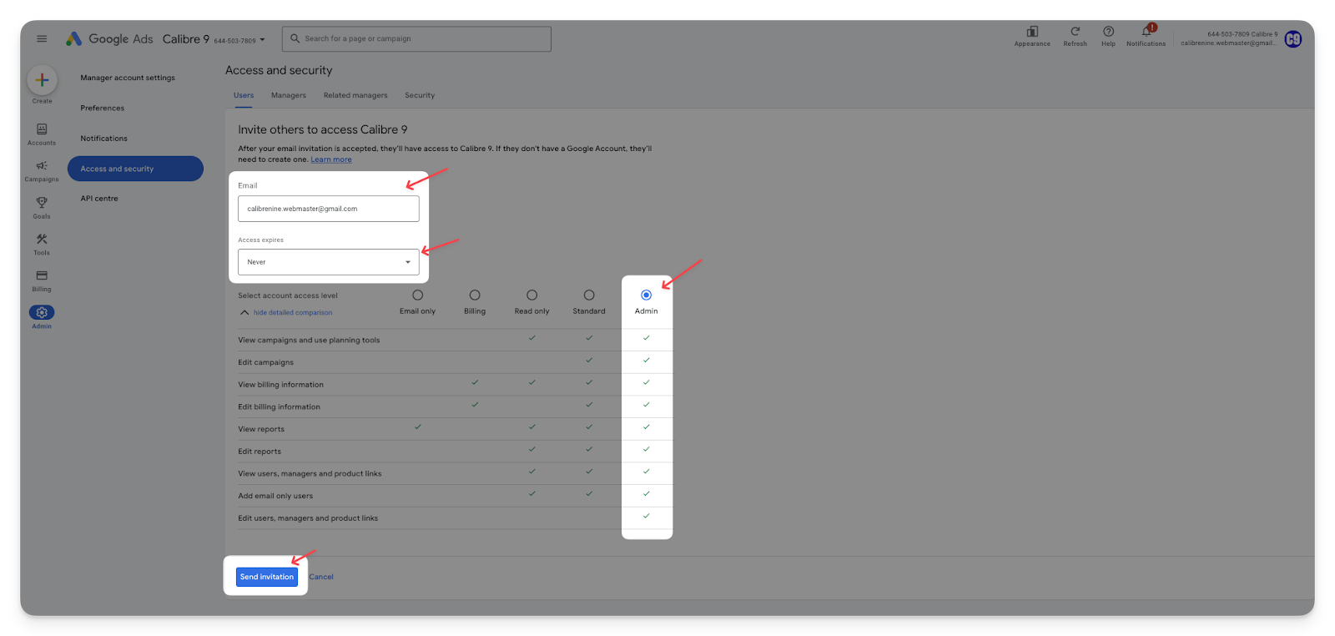Switch to the Security tab

tap(420, 95)
